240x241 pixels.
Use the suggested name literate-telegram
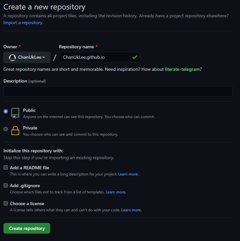tap(182, 69)
